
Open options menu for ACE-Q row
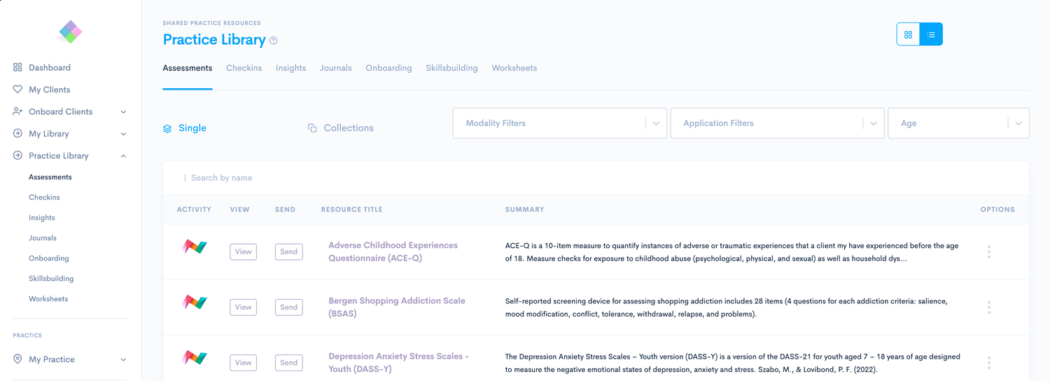point(989,251)
